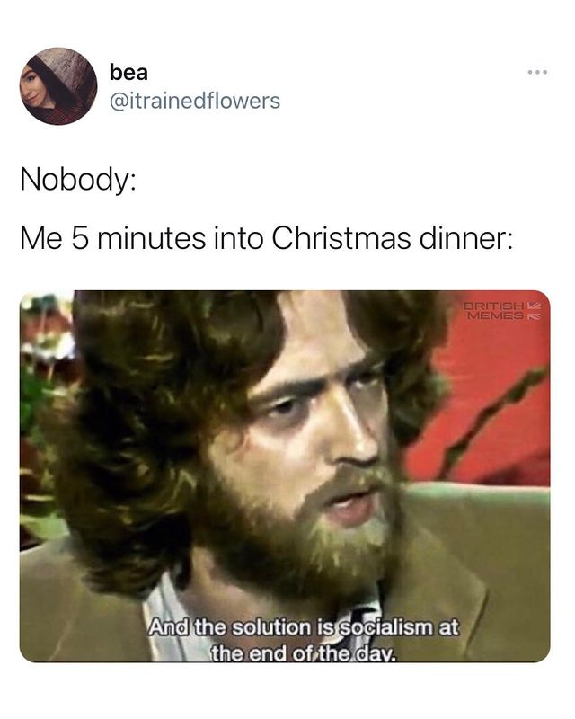Click bea's round profile avatar
The image size is (575, 719).
coord(58,86)
